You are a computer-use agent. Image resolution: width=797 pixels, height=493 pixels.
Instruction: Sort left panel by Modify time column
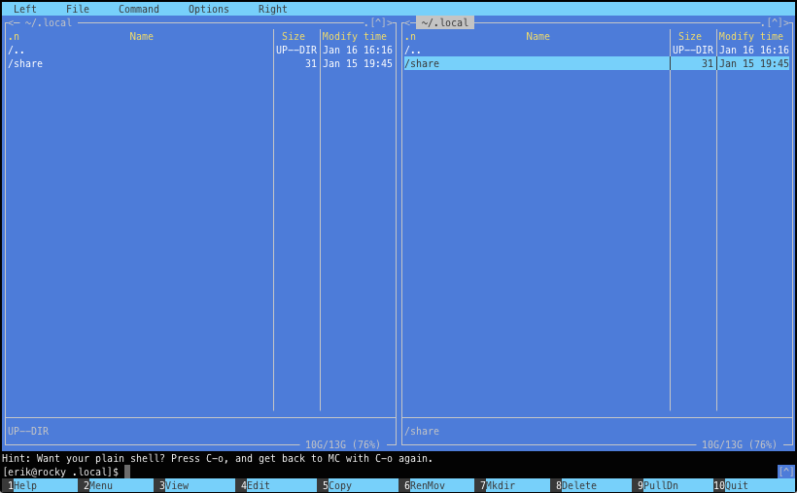point(355,36)
